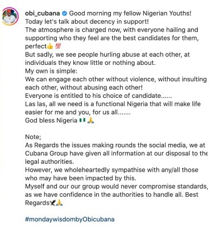The width and height of the screenshot is (211, 227).
Task: Click 'who may have been impacted by this.'
Action: pos(81,178)
